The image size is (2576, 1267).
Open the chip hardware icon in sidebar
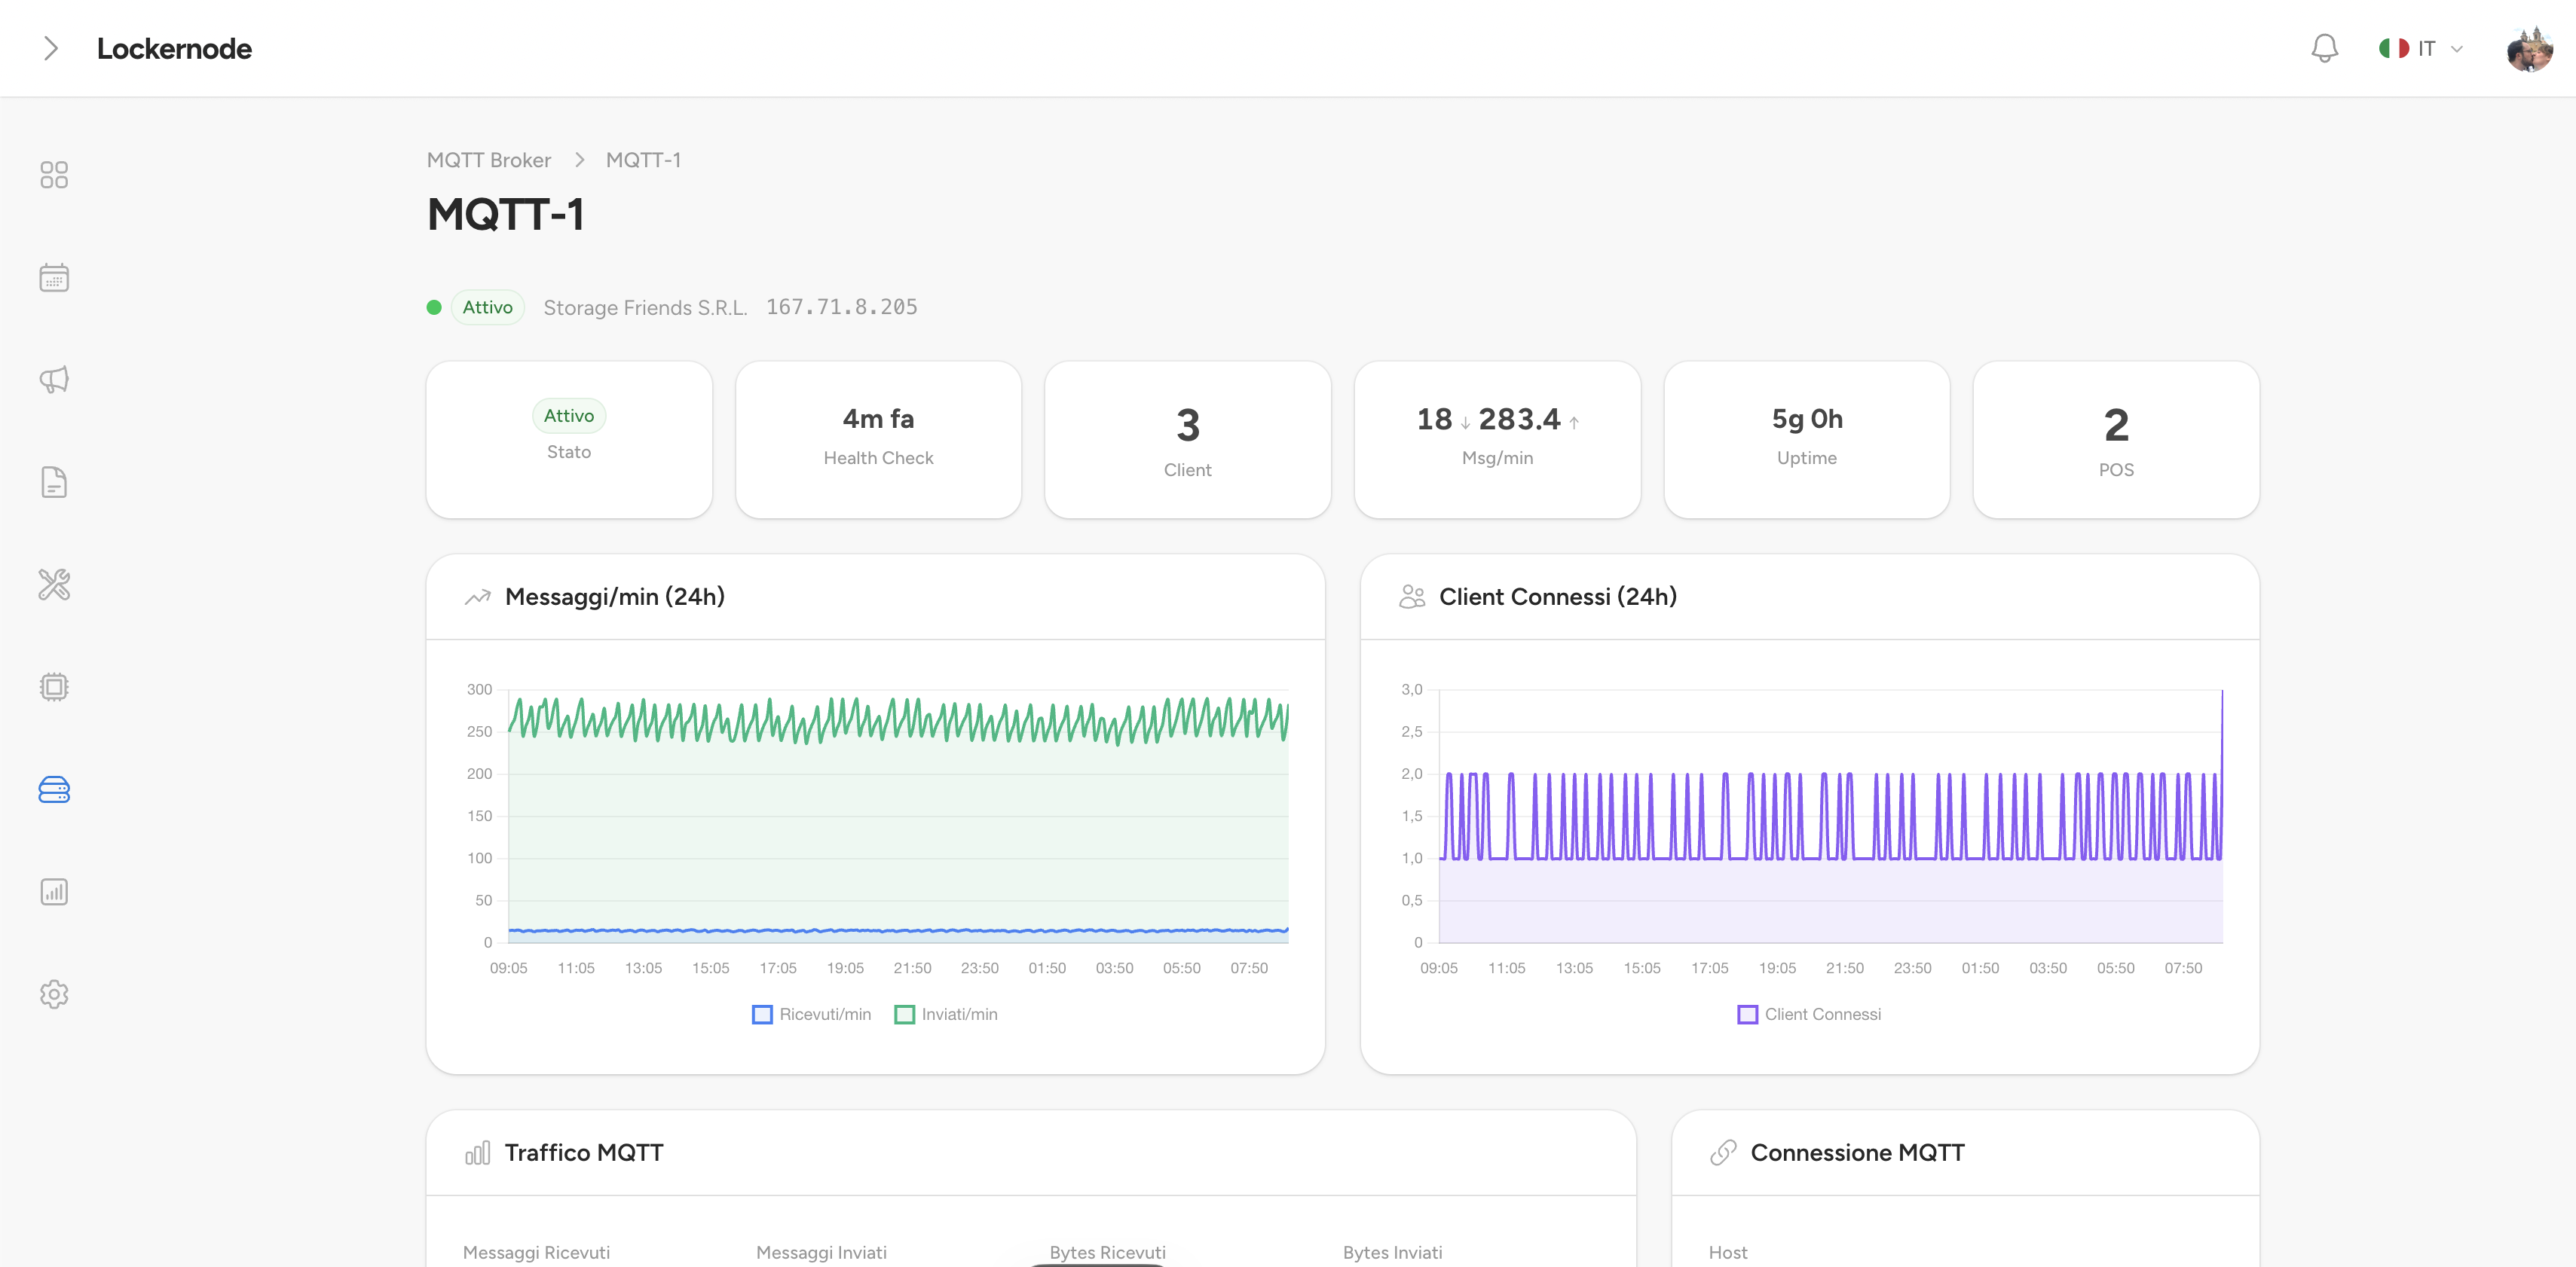click(x=54, y=688)
